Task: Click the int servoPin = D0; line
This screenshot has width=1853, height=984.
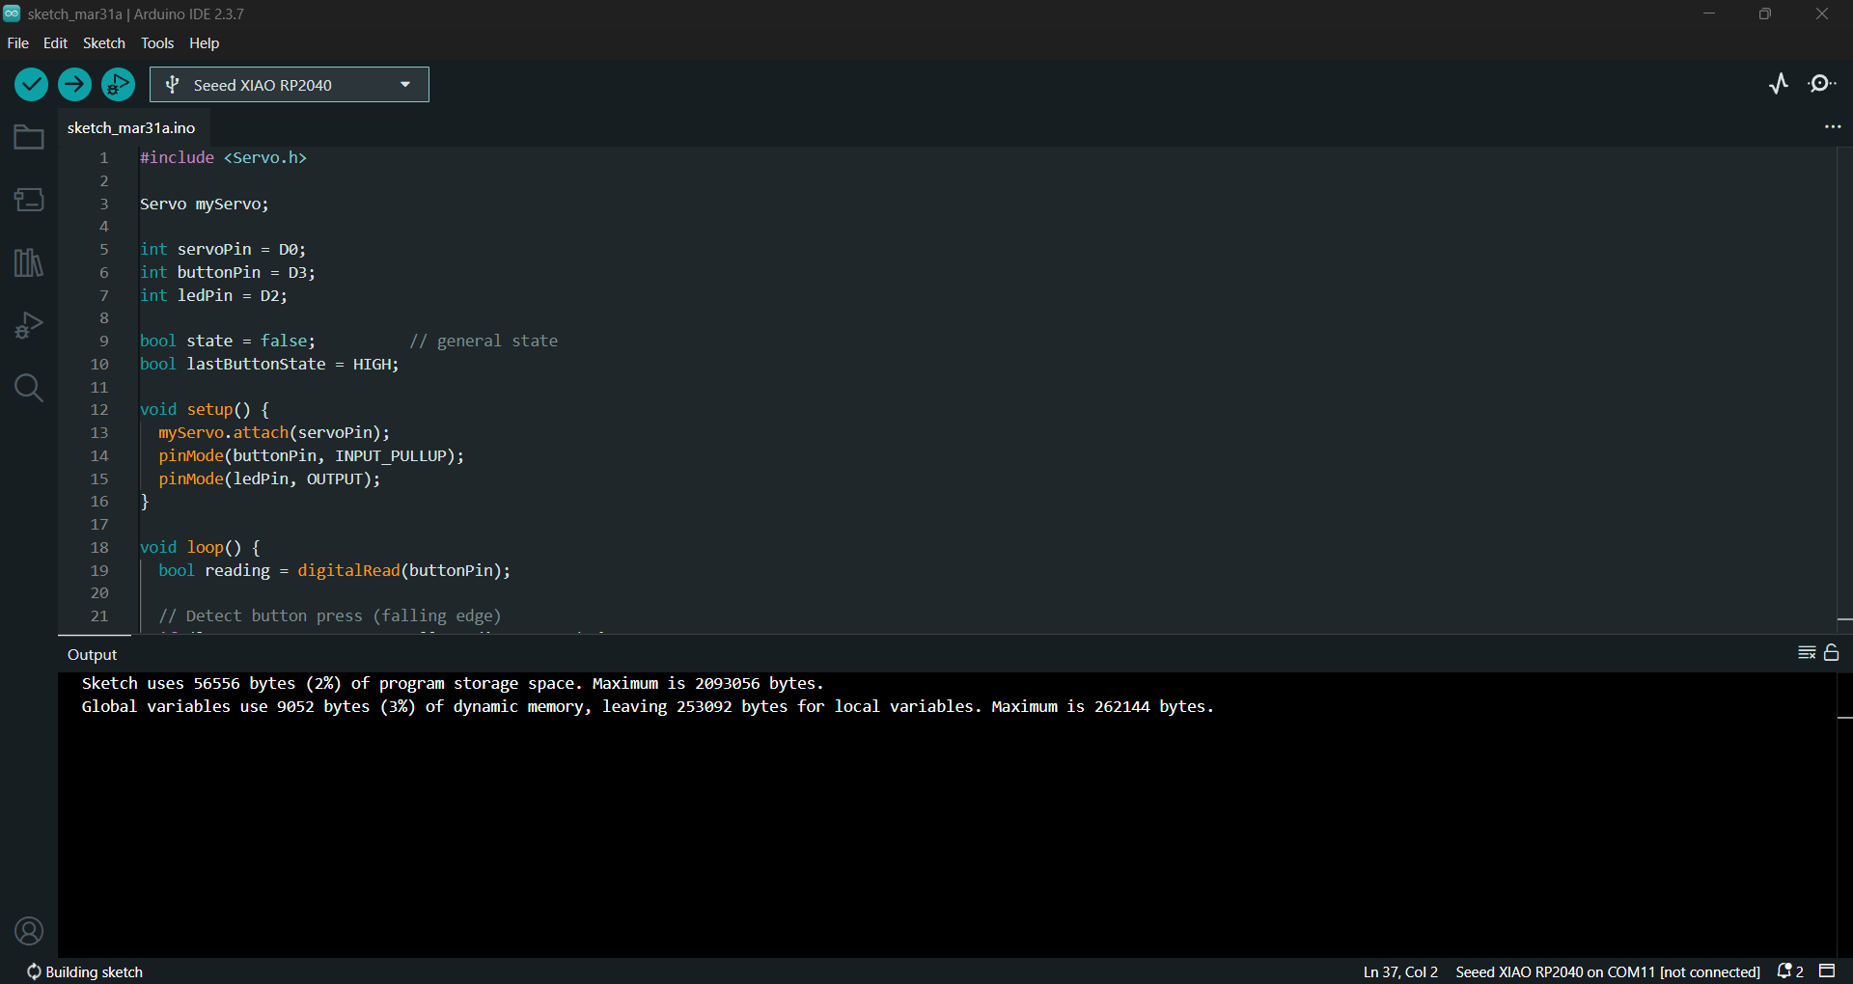Action: pyautogui.click(x=223, y=250)
